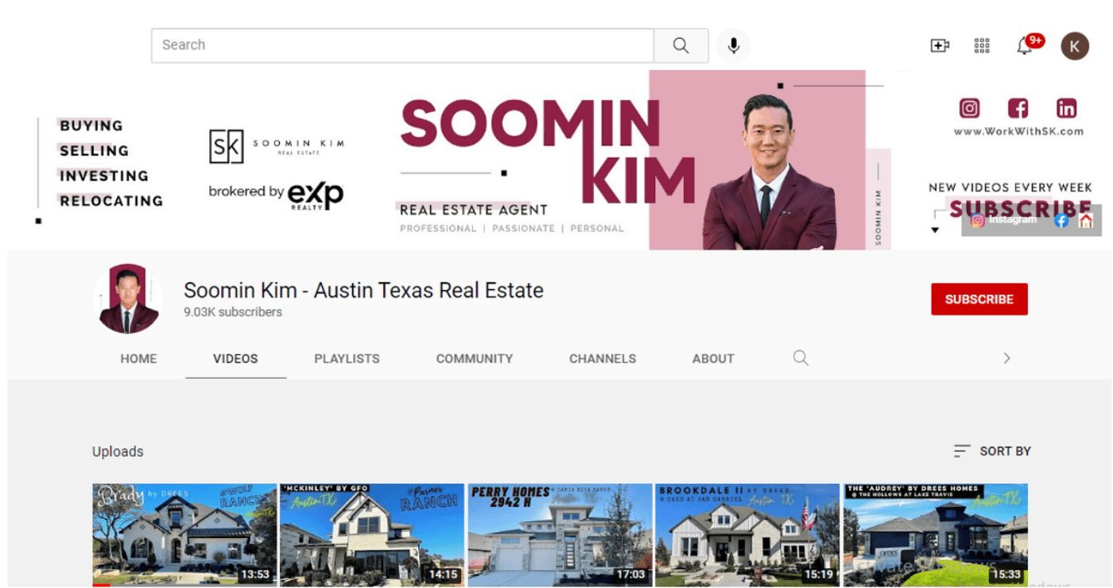Open the notifications bell
Image resolution: width=1113 pixels, height=588 pixels.
[x=1026, y=46]
